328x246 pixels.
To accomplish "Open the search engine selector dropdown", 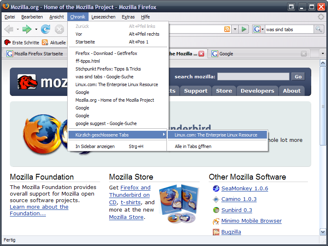I will pyautogui.click(x=262, y=29).
